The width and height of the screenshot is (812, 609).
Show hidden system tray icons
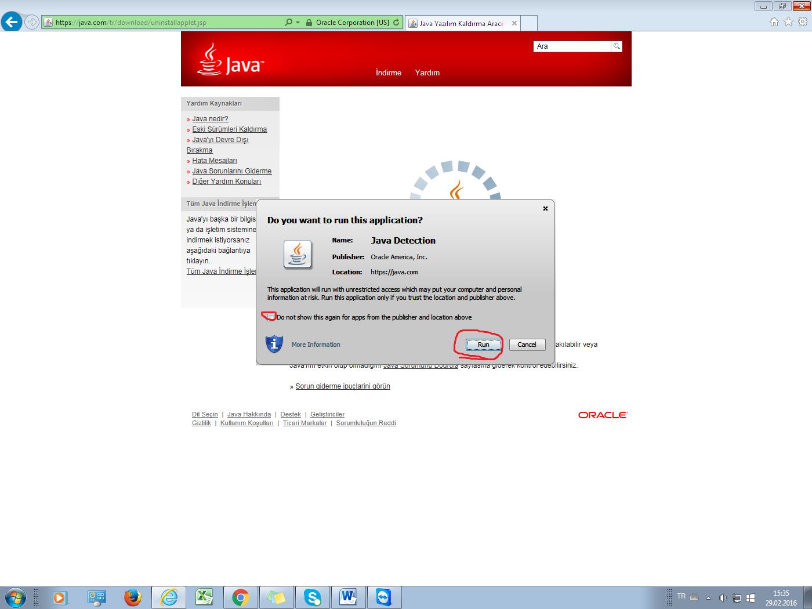coord(708,597)
